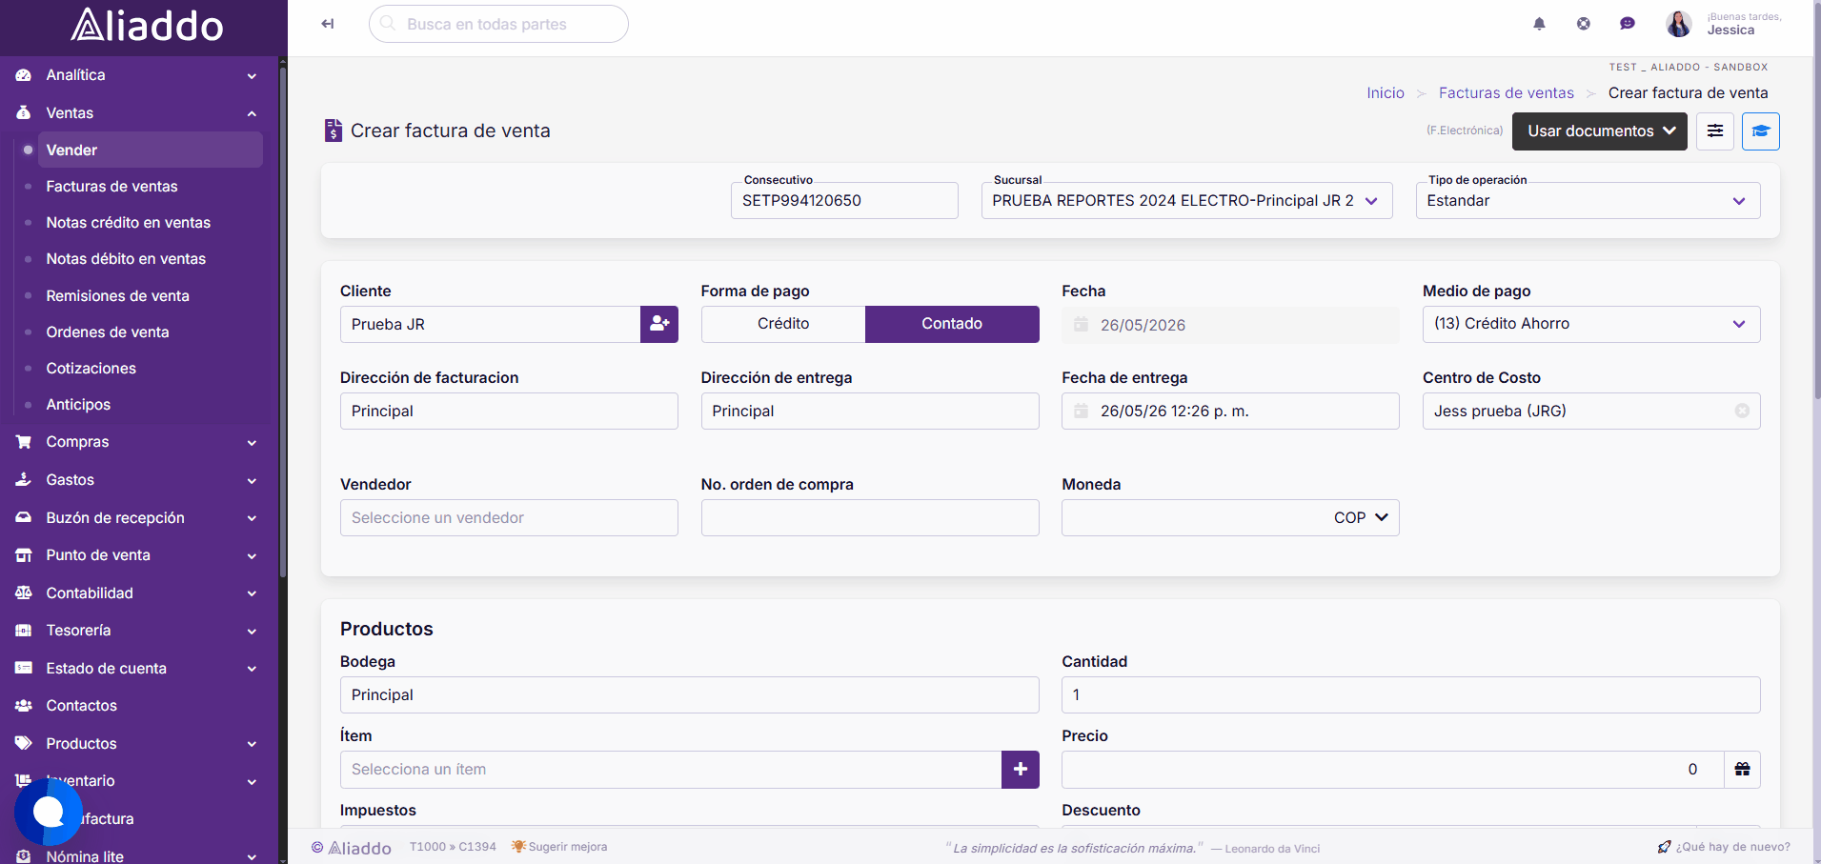The height and width of the screenshot is (864, 1821).
Task: Open the settings sliders icon button
Action: (x=1715, y=131)
